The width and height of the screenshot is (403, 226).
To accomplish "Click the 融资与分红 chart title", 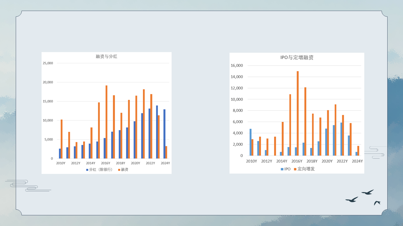I will click(x=106, y=56).
